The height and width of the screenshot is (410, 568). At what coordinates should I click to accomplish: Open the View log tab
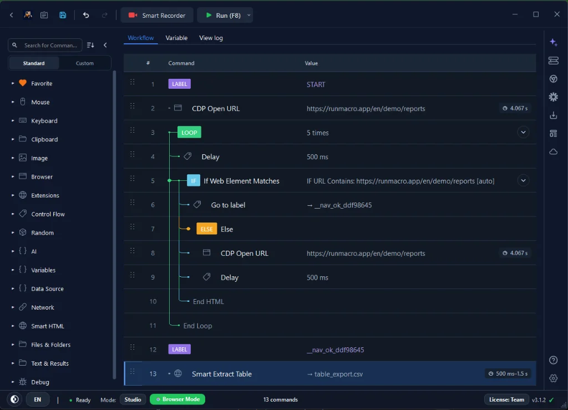click(211, 38)
